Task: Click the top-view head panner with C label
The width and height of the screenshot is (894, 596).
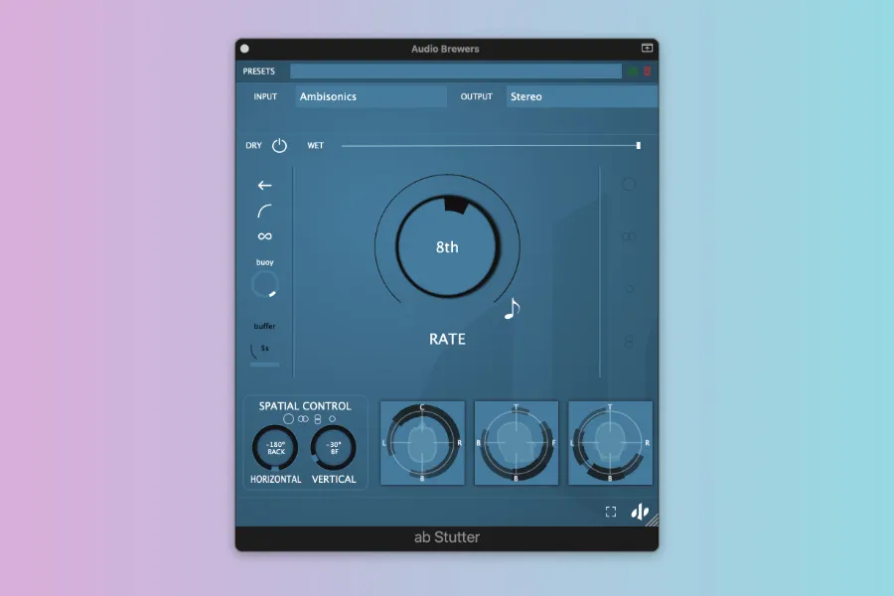Action: tap(422, 442)
